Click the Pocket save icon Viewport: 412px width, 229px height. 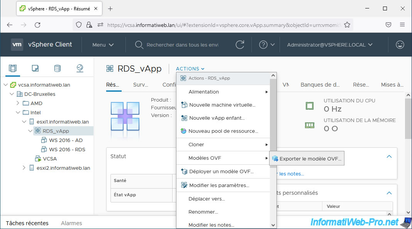coord(388,25)
